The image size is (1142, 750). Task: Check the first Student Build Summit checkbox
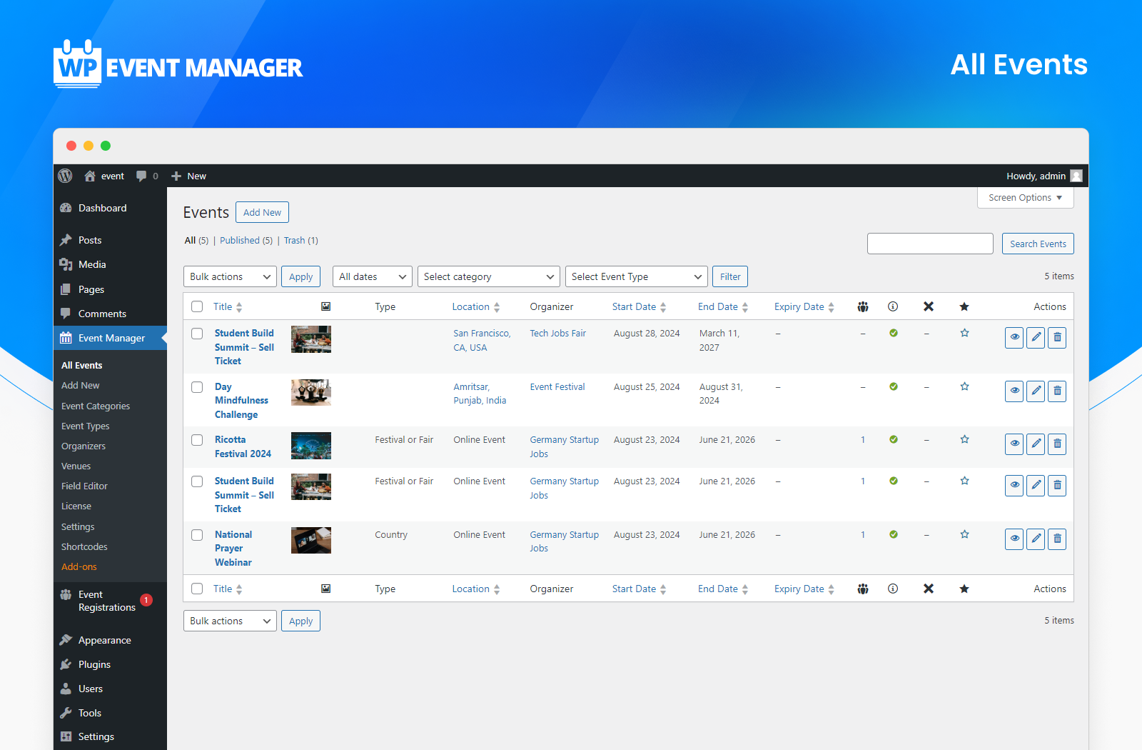[x=197, y=334]
